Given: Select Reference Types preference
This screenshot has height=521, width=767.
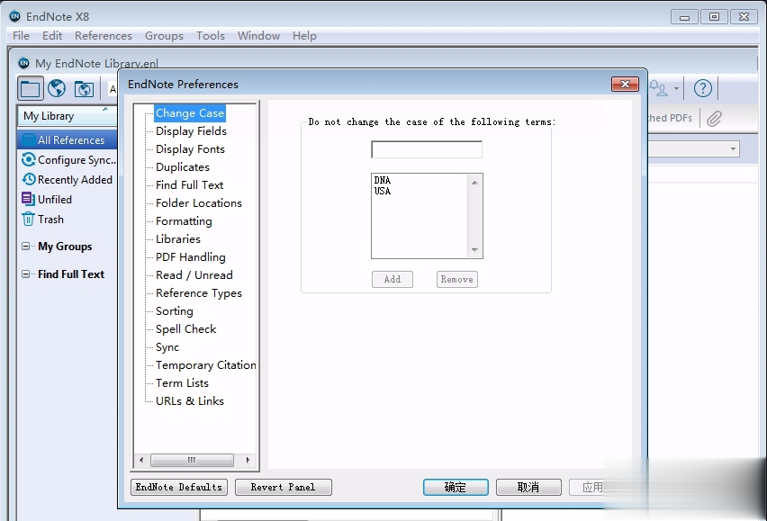Looking at the screenshot, I should 199,293.
